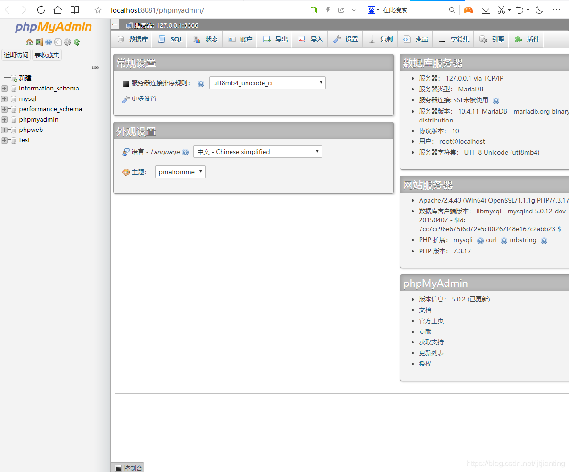
Task: Click the browser download arrow icon
Action: (486, 10)
